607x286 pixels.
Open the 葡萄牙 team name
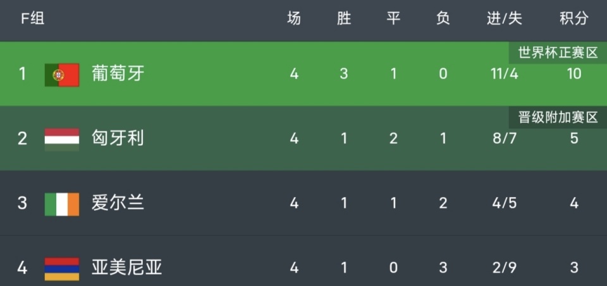click(118, 74)
